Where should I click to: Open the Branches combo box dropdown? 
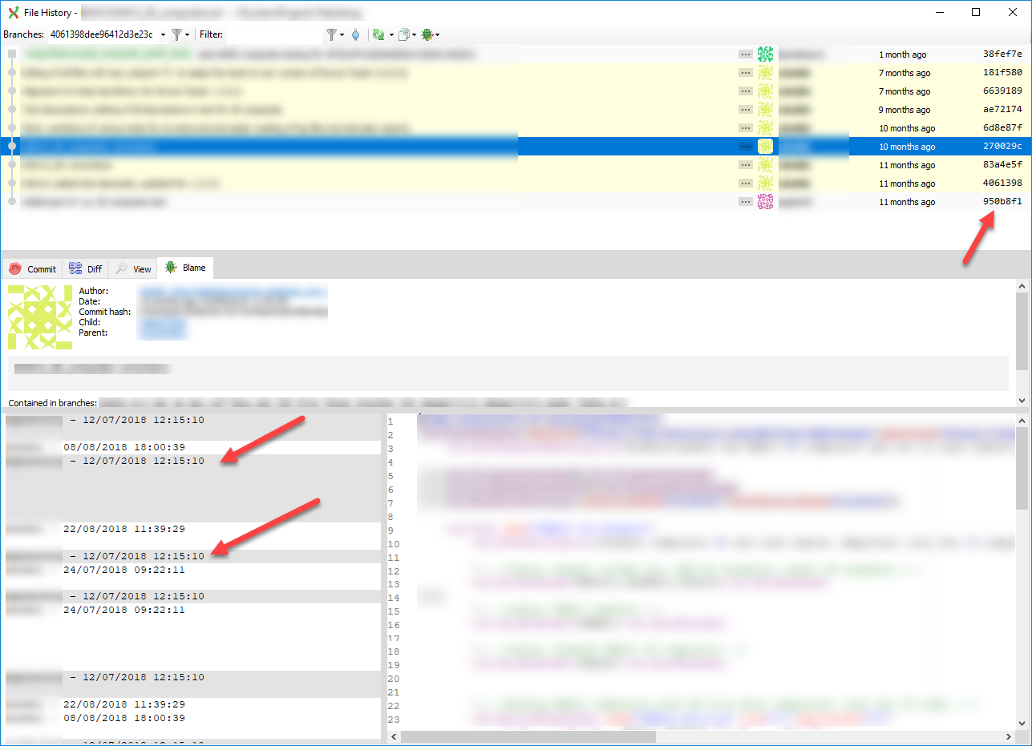[164, 34]
